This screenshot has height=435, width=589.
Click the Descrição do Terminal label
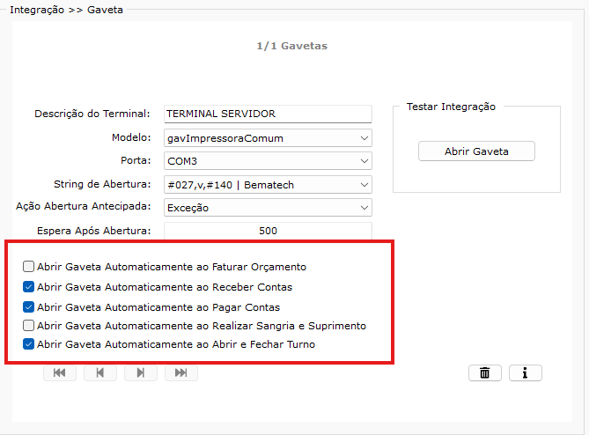pos(92,114)
